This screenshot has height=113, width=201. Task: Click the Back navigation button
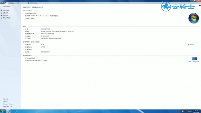(x=1, y=3)
